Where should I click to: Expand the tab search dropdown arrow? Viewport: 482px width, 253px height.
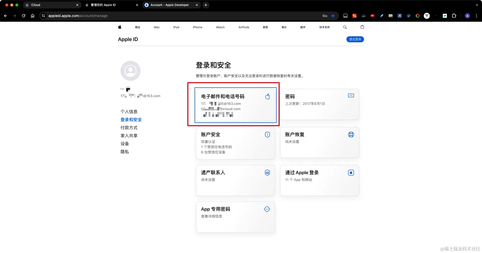click(477, 5)
